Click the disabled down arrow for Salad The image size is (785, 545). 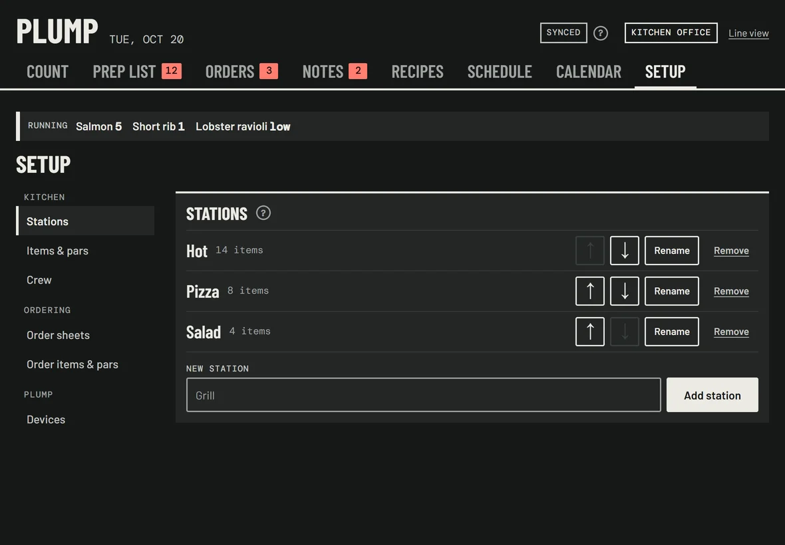tap(624, 332)
